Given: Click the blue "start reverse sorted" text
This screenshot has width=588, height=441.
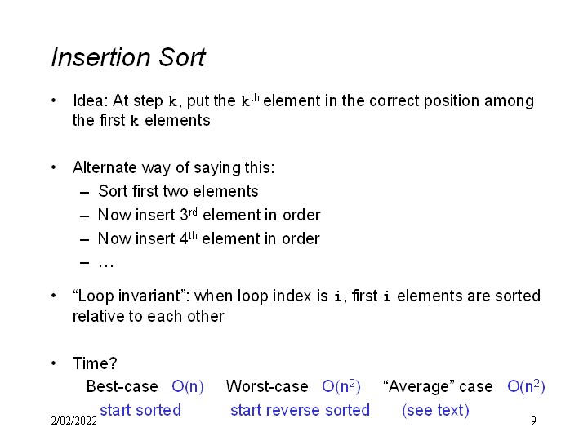Looking at the screenshot, I should tap(300, 410).
